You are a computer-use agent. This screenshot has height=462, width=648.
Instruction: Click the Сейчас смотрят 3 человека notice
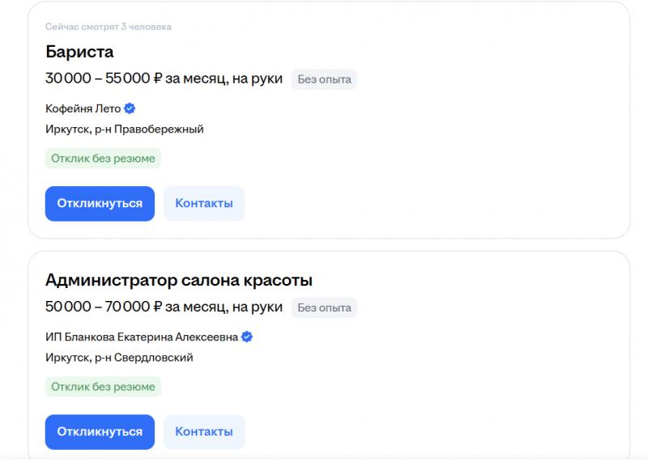point(108,27)
